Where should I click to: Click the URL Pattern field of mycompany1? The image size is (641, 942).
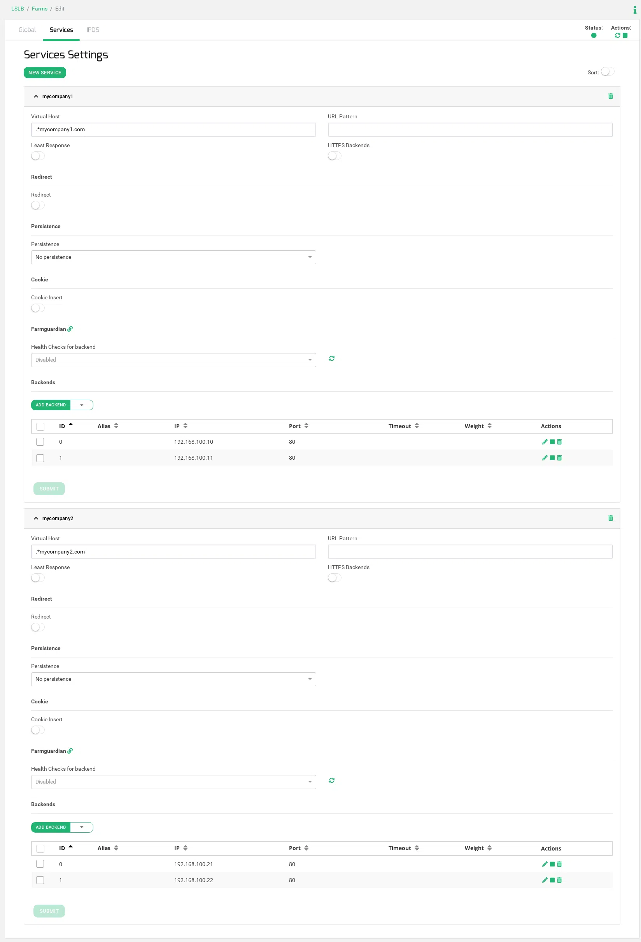[x=470, y=130]
